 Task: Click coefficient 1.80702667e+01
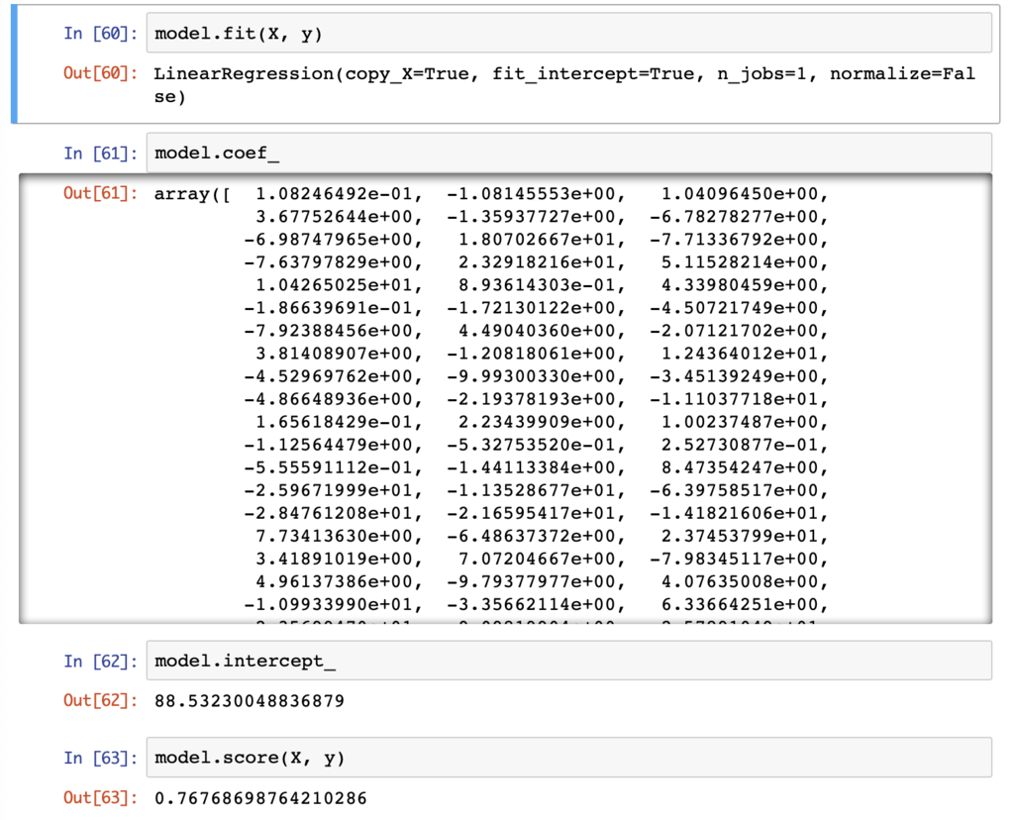coord(537,240)
